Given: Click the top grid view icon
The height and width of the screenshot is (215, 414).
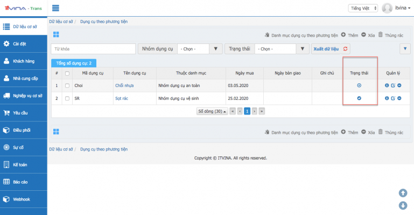Looking at the screenshot, I should tap(55, 35).
